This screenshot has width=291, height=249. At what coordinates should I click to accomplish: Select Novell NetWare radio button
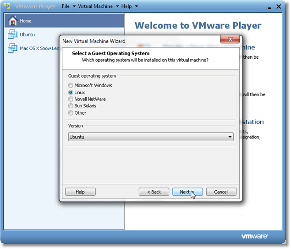pyautogui.click(x=71, y=99)
